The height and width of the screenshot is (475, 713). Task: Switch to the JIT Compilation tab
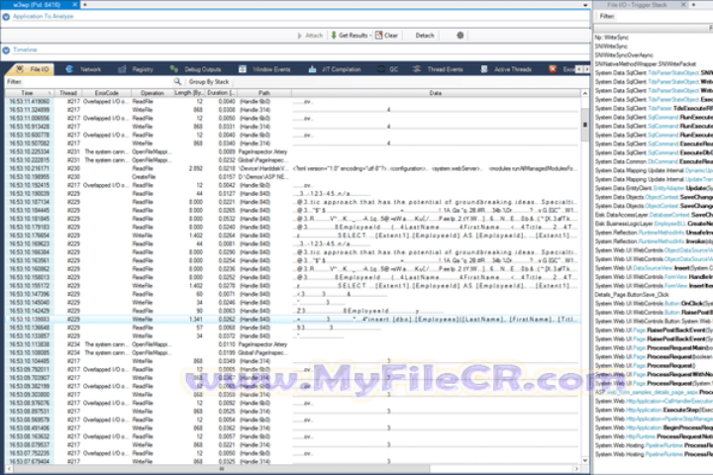point(335,69)
